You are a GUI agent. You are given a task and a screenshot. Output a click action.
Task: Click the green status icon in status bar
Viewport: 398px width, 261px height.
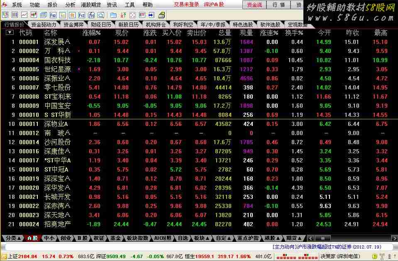(374, 256)
